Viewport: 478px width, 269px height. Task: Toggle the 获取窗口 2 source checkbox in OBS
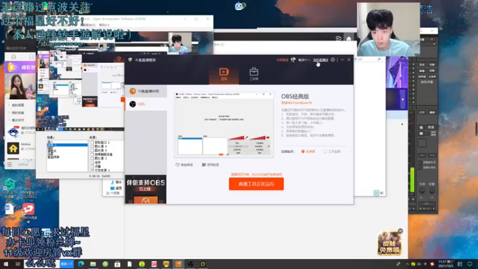click(x=92, y=142)
